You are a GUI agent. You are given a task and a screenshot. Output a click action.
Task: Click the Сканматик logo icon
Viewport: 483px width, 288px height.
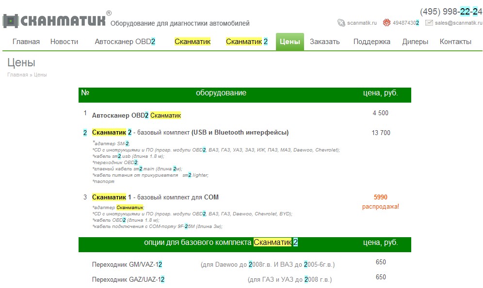click(x=11, y=21)
